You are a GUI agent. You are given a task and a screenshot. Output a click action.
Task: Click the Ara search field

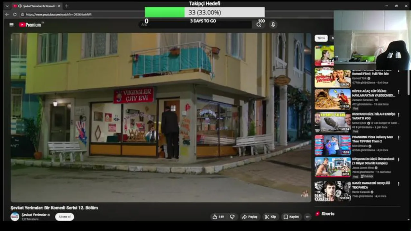pyautogui.click(x=196, y=25)
